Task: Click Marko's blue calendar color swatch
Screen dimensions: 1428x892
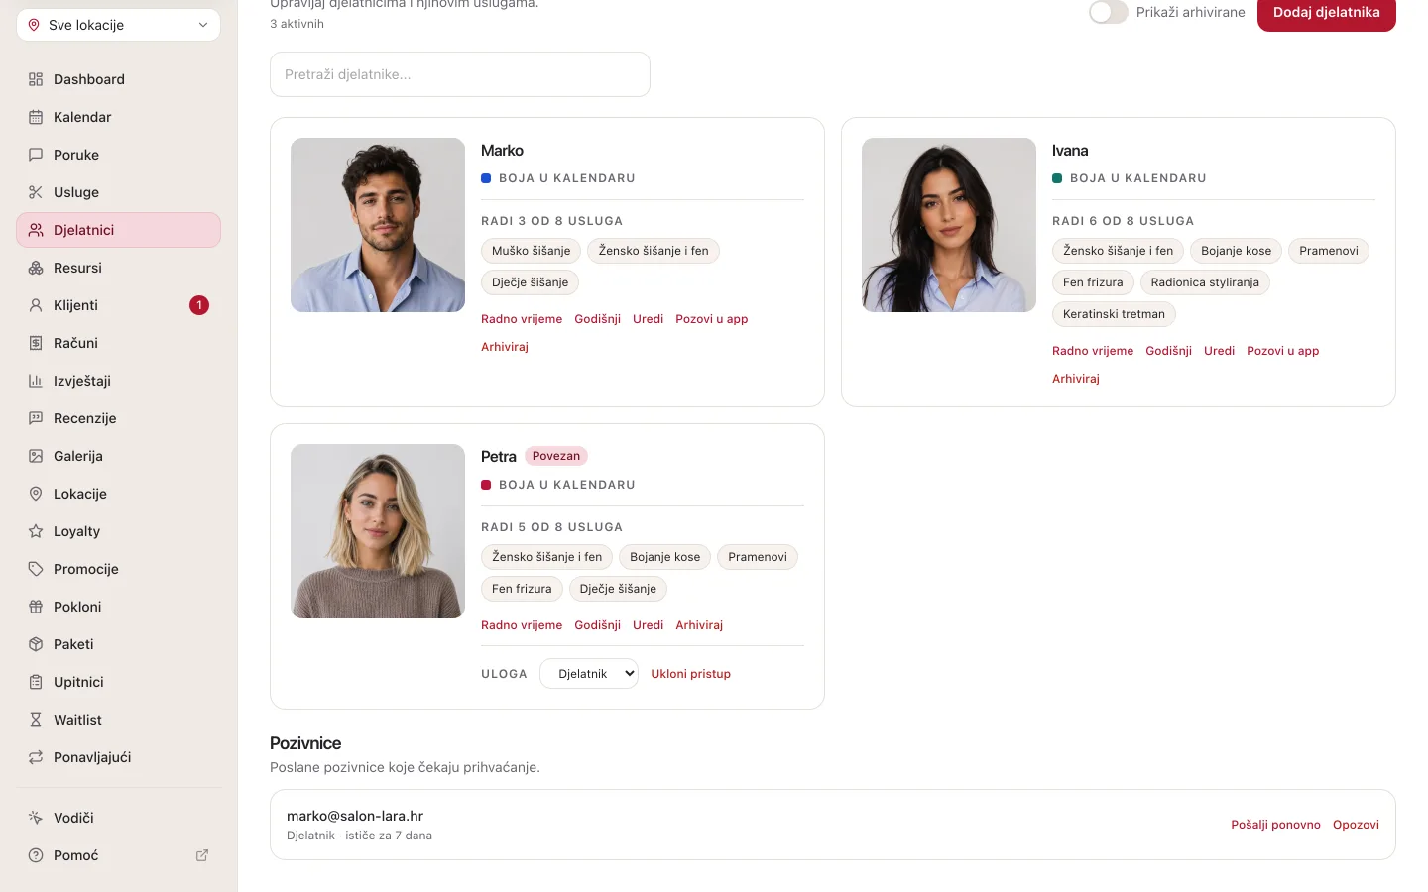Action: click(x=486, y=178)
